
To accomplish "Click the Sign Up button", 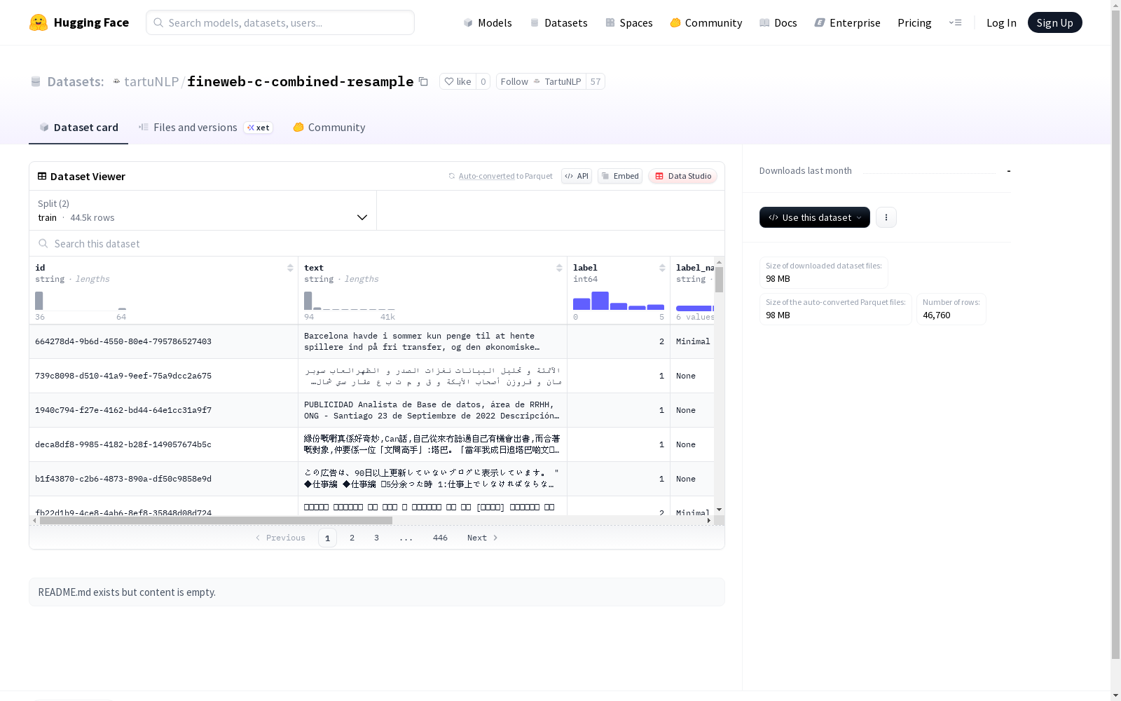I will point(1055,22).
